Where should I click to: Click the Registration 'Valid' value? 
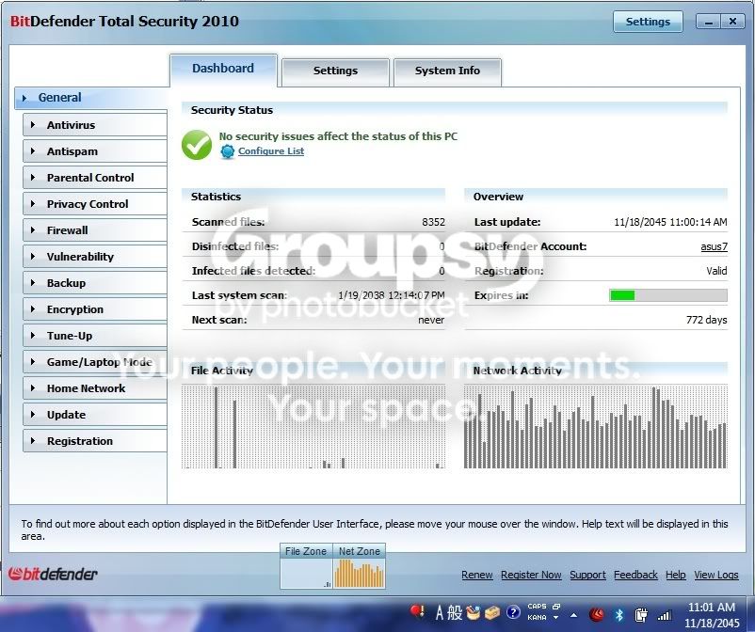716,271
